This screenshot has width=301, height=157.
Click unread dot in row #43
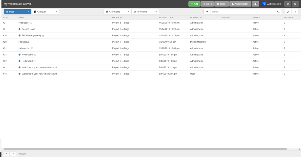pos(20,74)
